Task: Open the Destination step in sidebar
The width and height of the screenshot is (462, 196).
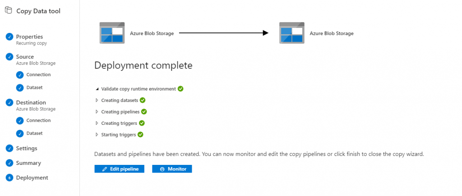Action: coord(31,102)
